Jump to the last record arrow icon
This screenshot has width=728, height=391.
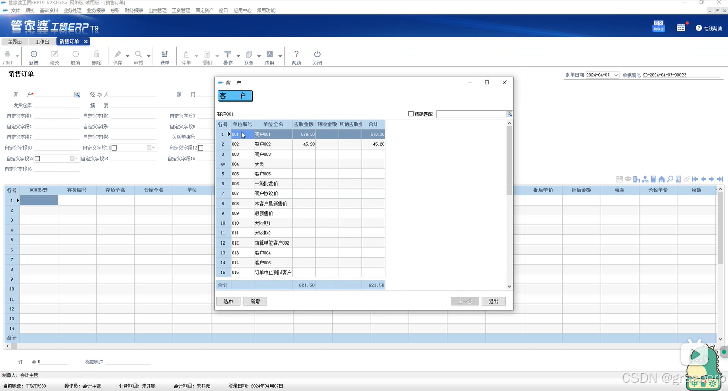pos(720,179)
